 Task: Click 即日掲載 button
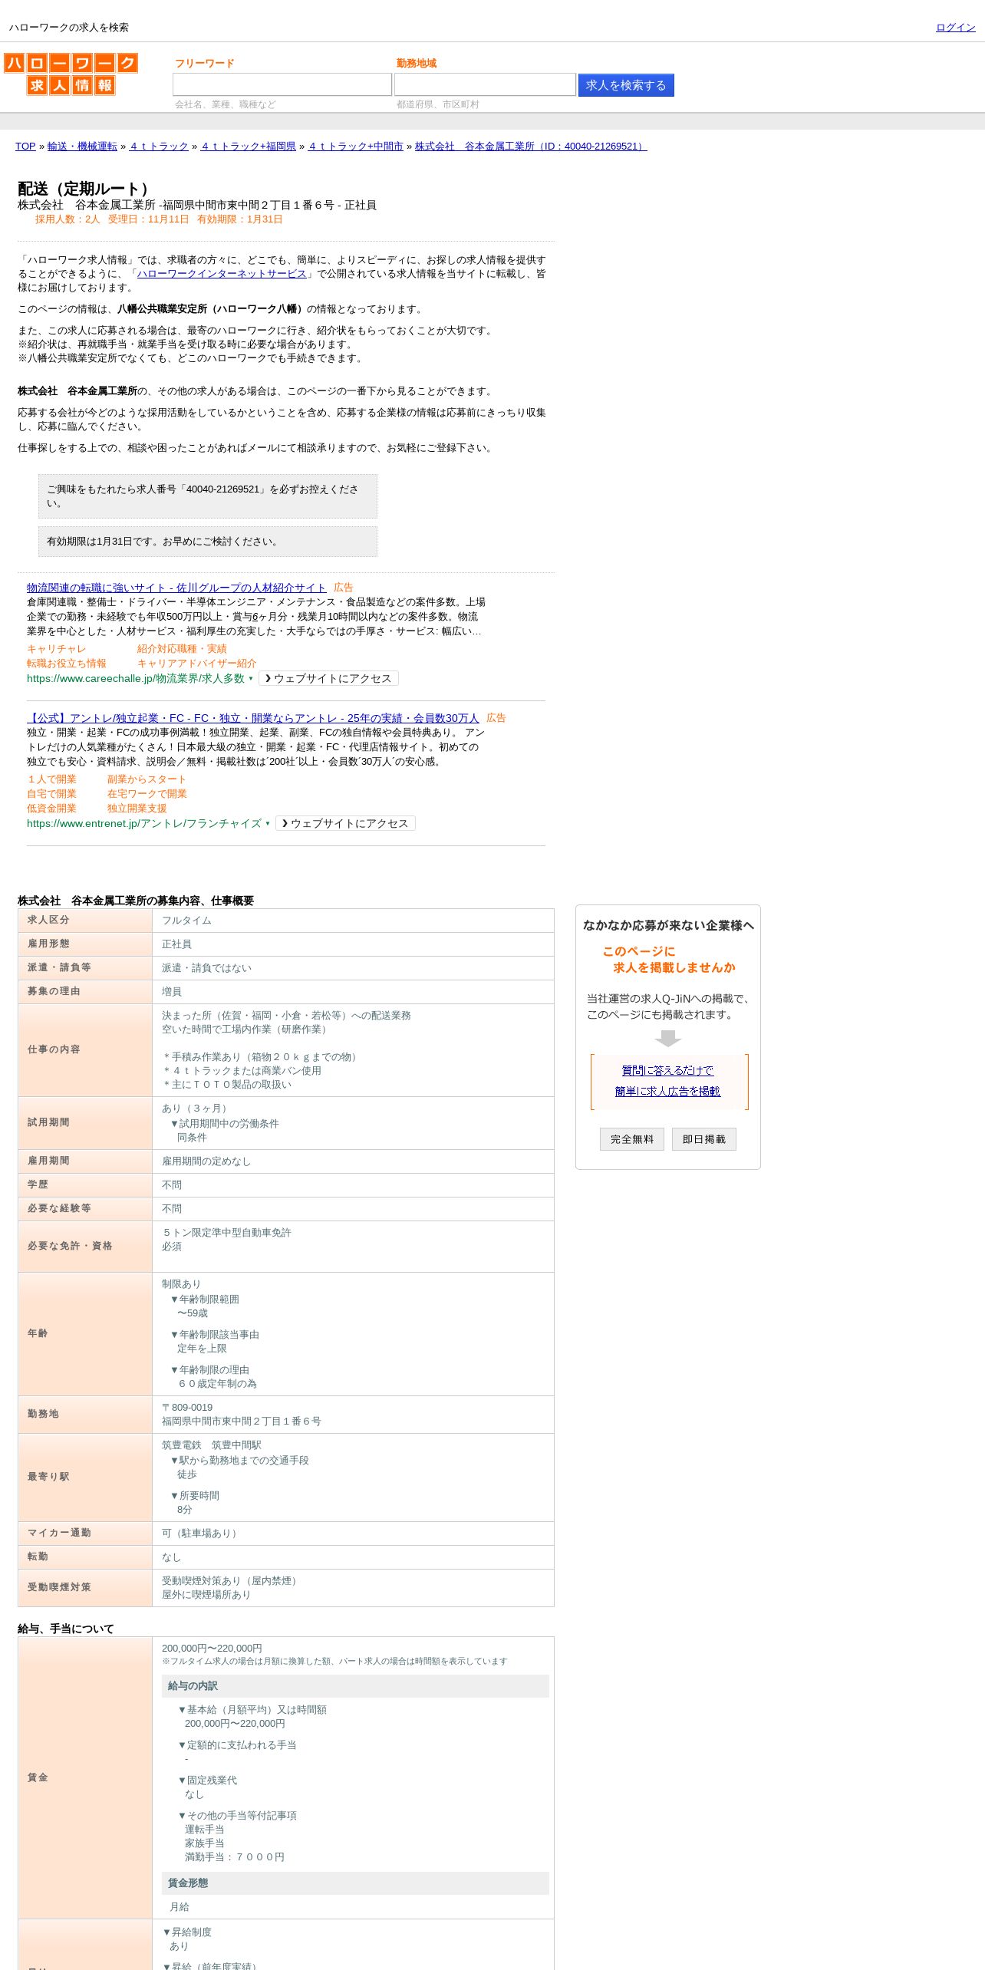pyautogui.click(x=704, y=1139)
